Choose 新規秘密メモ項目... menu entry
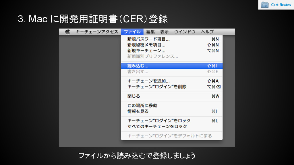 172,45
